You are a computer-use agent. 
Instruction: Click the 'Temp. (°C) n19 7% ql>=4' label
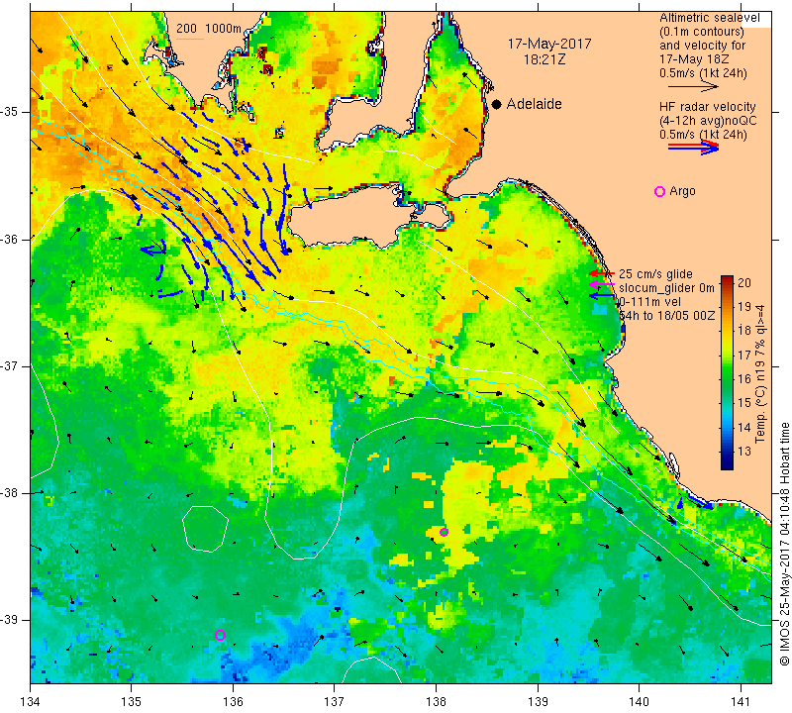tap(759, 374)
